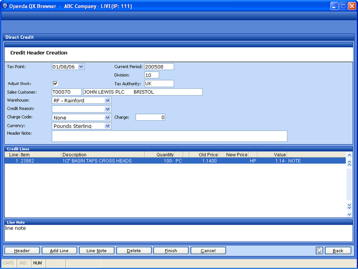Click the Delete button

click(134, 251)
